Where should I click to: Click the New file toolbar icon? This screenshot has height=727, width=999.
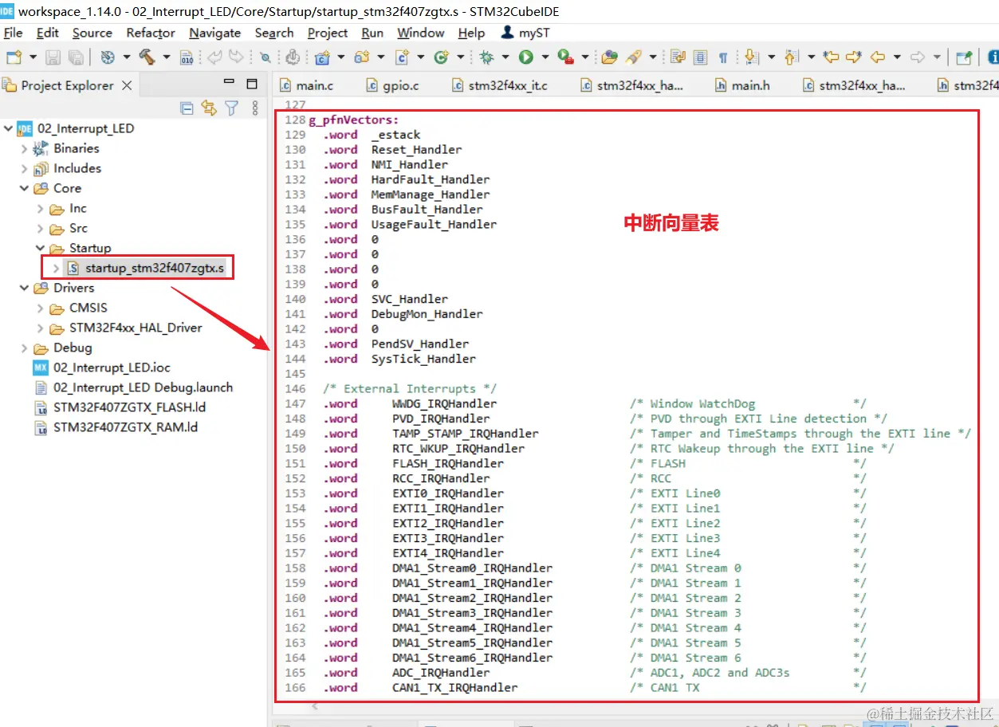[14, 57]
